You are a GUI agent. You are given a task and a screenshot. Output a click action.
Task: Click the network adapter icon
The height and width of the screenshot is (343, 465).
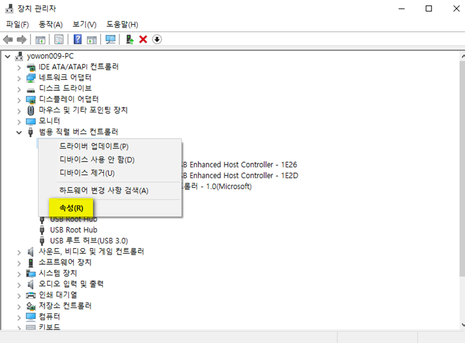(x=31, y=78)
